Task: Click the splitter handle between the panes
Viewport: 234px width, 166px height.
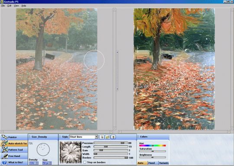Action: coord(117,70)
